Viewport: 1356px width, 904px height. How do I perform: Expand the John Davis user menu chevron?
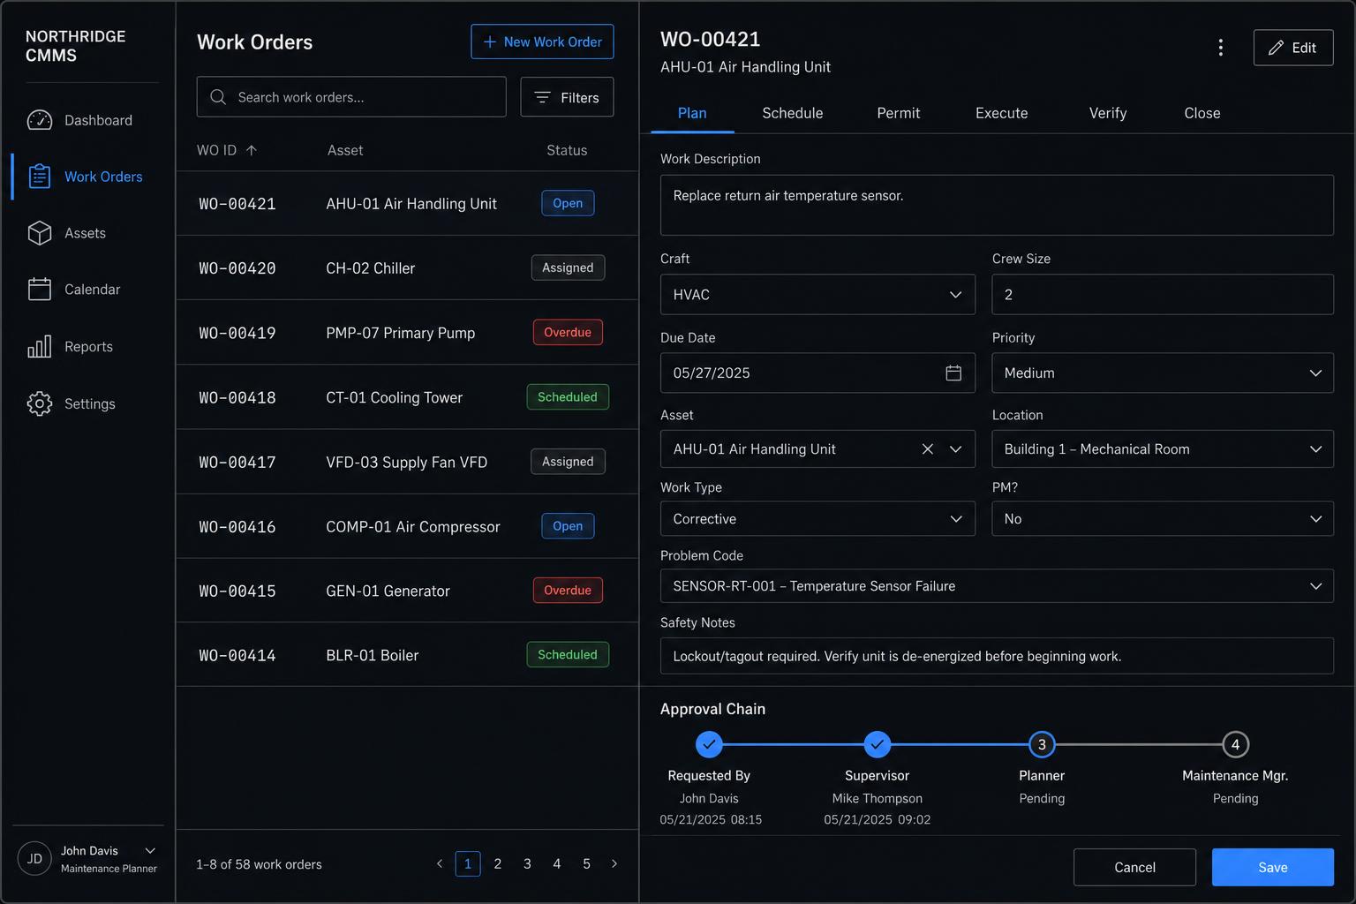coord(150,851)
